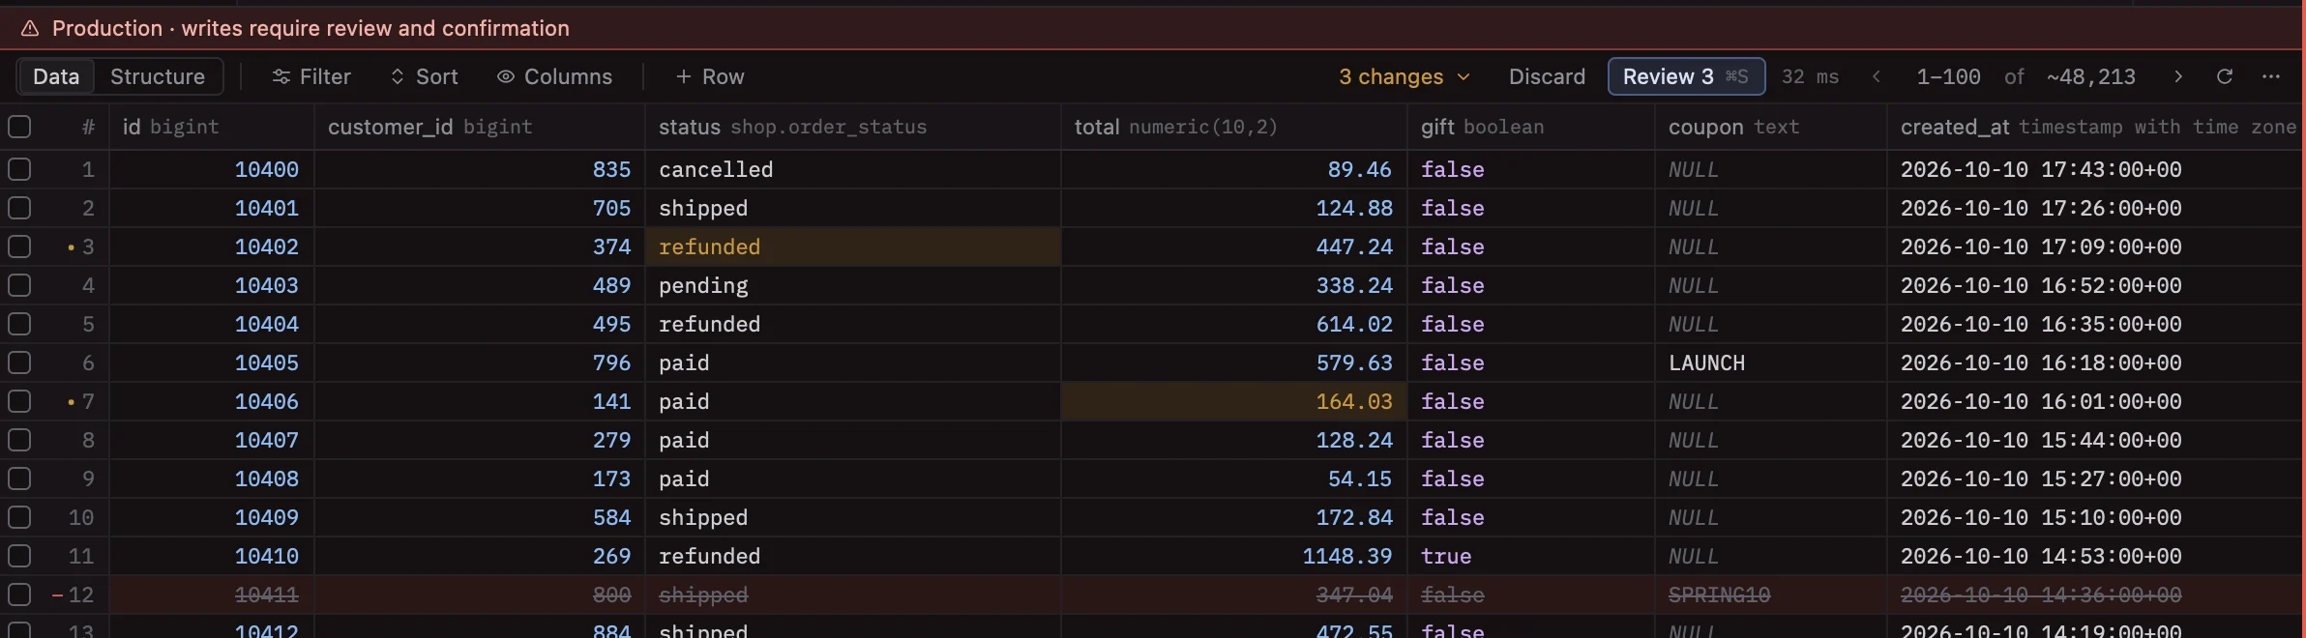
Task: Select the total 1148.39 cell
Action: 1234,556
